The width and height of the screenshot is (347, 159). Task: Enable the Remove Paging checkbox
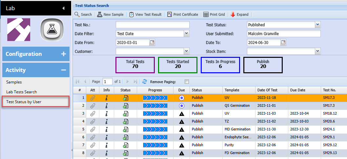pyautogui.click(x=187, y=82)
